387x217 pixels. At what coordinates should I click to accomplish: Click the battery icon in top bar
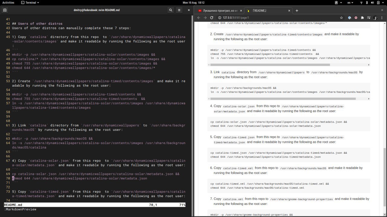[378, 2]
